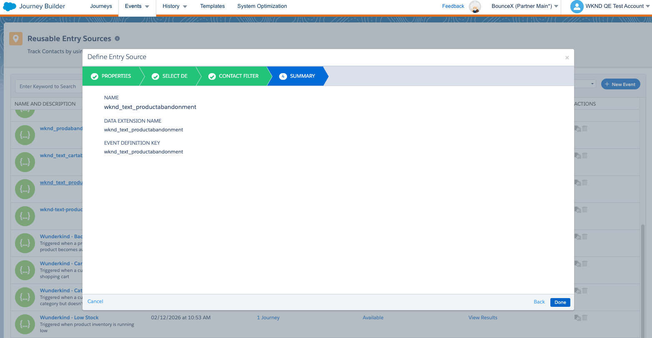This screenshot has height=338, width=652.
Task: Go to the Contact Filter wizard step
Action: [234, 76]
